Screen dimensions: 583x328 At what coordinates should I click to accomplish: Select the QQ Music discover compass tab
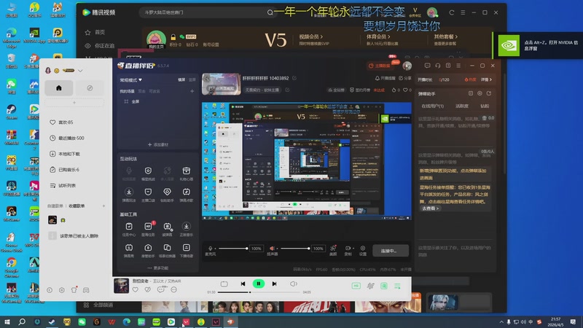[x=90, y=88]
